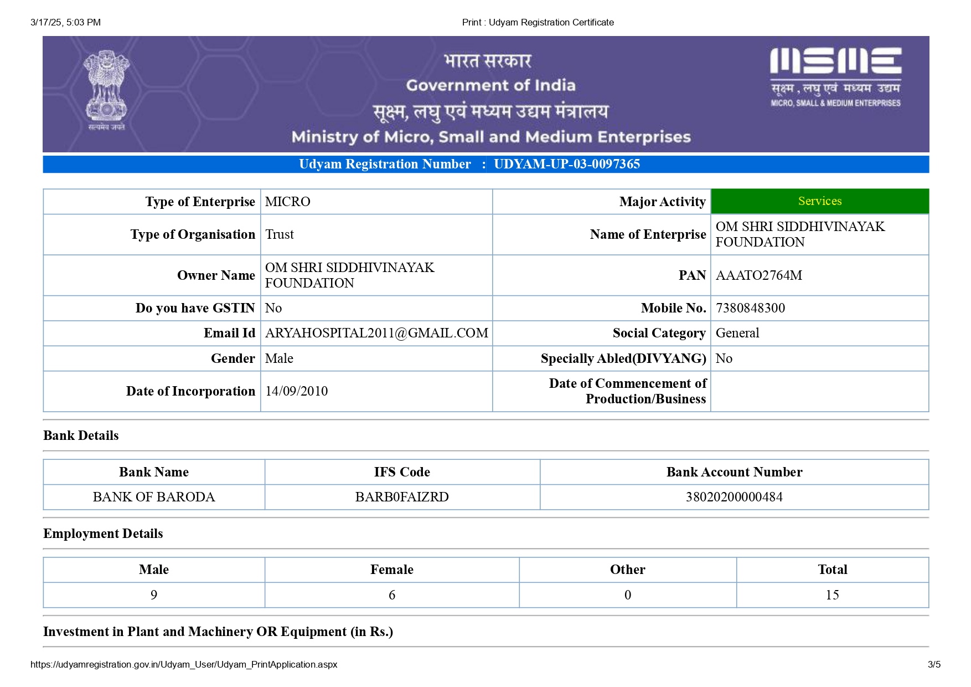The height and width of the screenshot is (687, 971).
Task: Click the page number 3/5
Action: [x=934, y=664]
